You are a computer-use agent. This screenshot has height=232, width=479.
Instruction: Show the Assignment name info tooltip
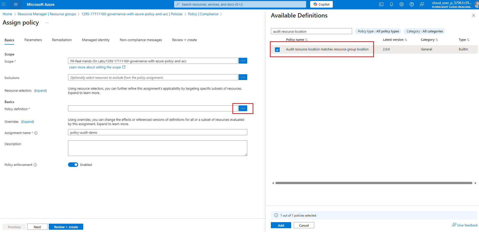36,133
